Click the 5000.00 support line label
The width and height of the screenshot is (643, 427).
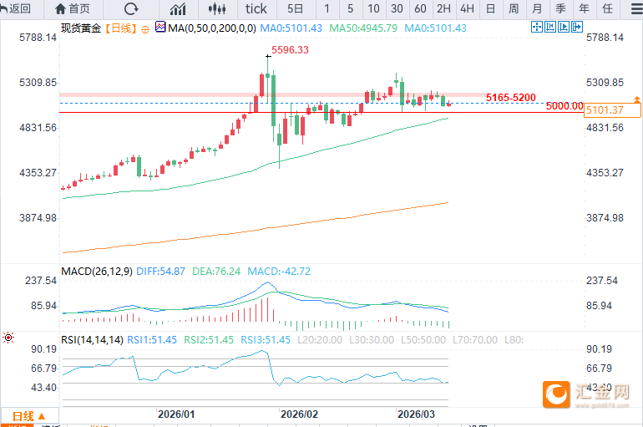565,106
